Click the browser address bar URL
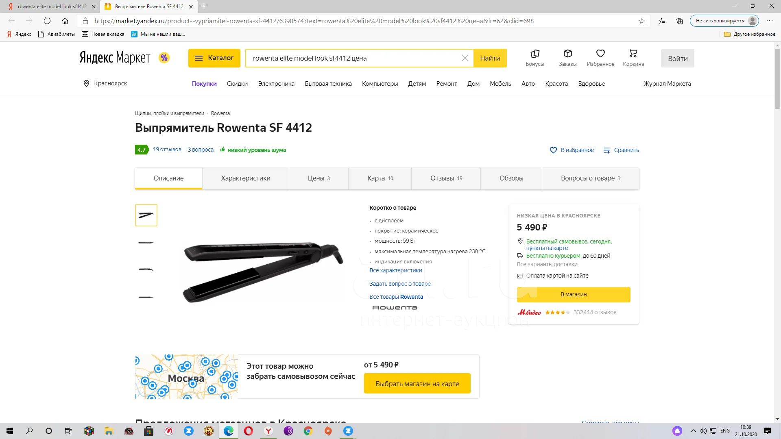Screen dimensions: 781x439 click(x=314, y=21)
